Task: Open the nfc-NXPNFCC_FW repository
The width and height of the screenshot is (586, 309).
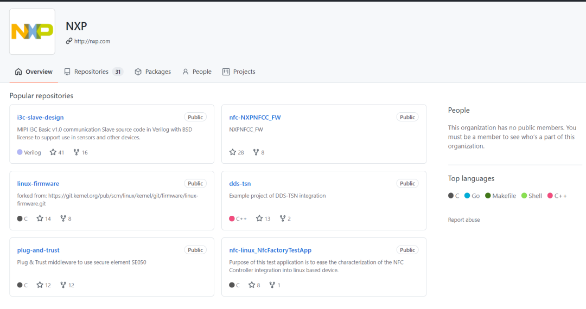Action: pos(255,117)
